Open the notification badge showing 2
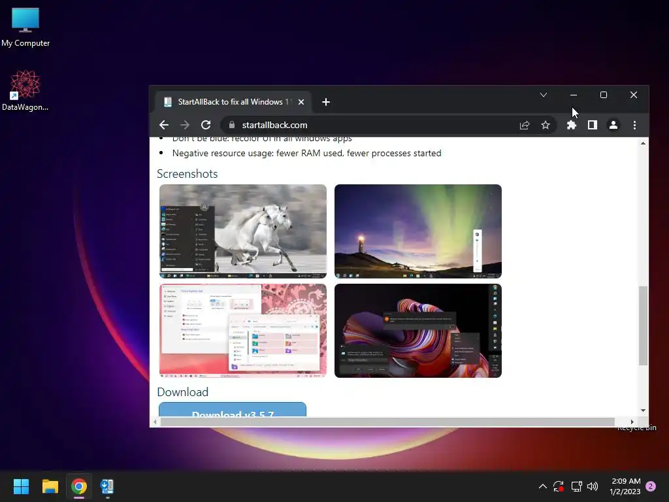Viewport: 669px width, 502px height. pos(651,486)
